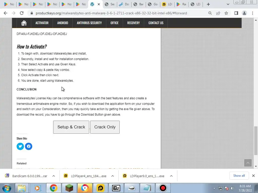
Task: Open notepad-like icon in taskbar
Action: pos(147,188)
